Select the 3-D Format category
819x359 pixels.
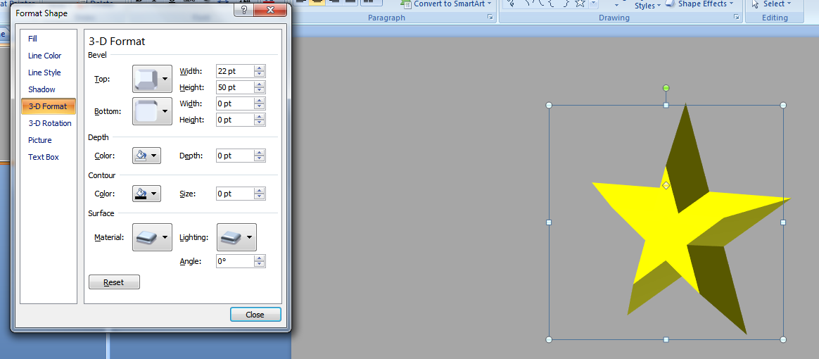pos(49,106)
